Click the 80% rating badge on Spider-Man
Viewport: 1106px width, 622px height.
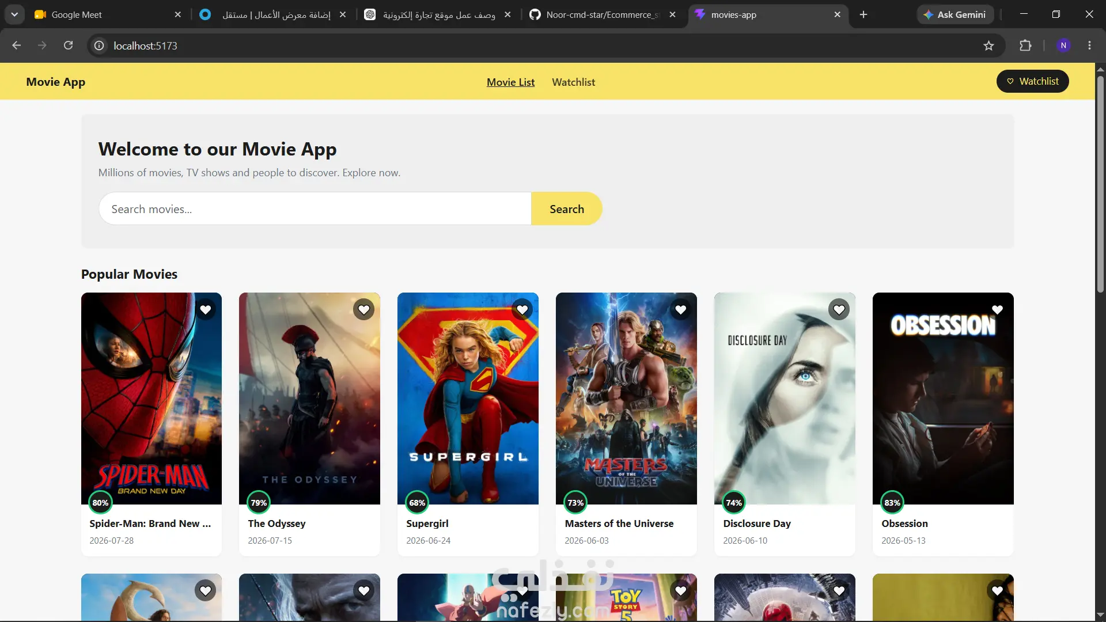tap(100, 503)
